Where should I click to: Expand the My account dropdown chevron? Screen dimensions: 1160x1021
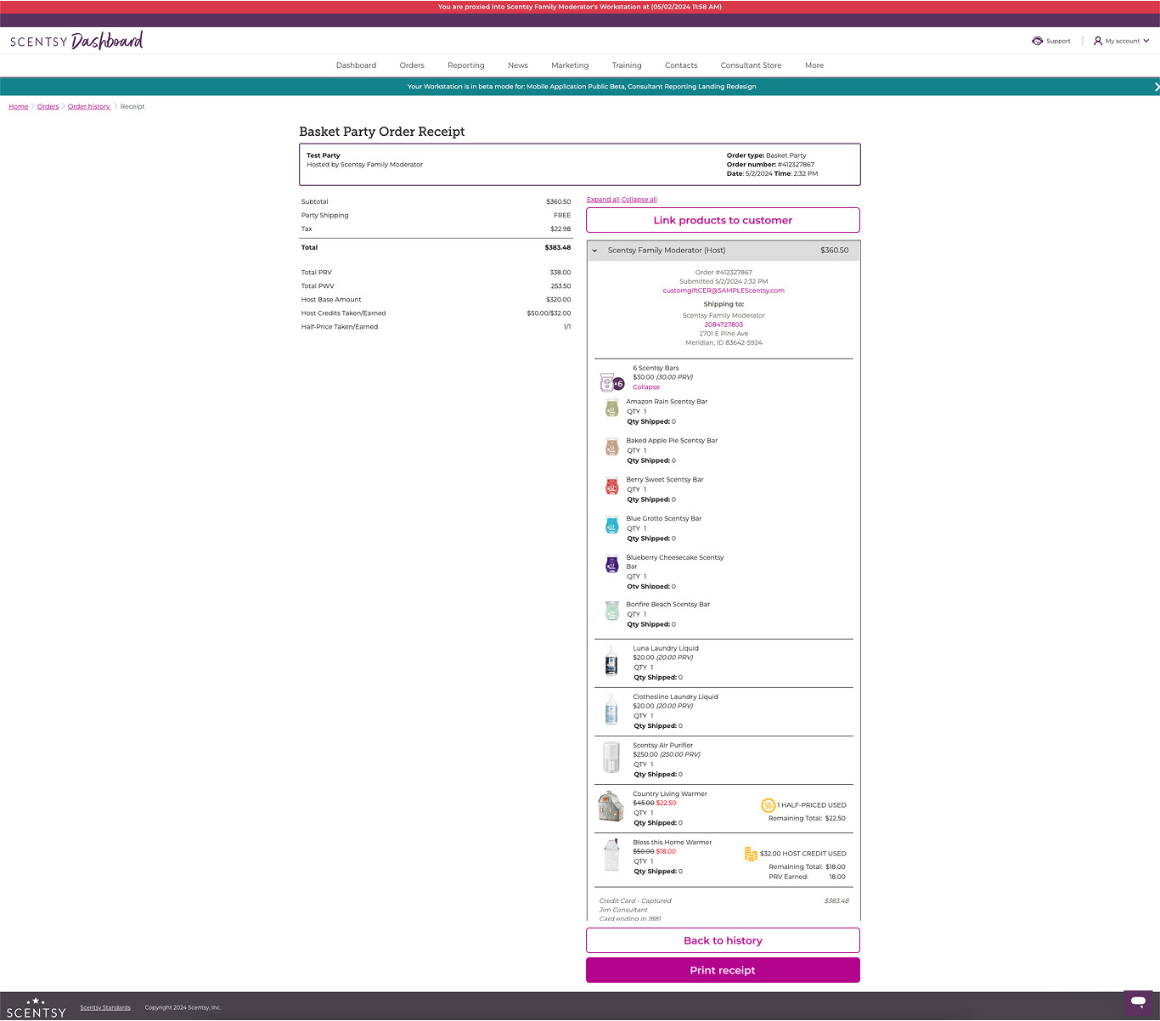coord(1146,41)
